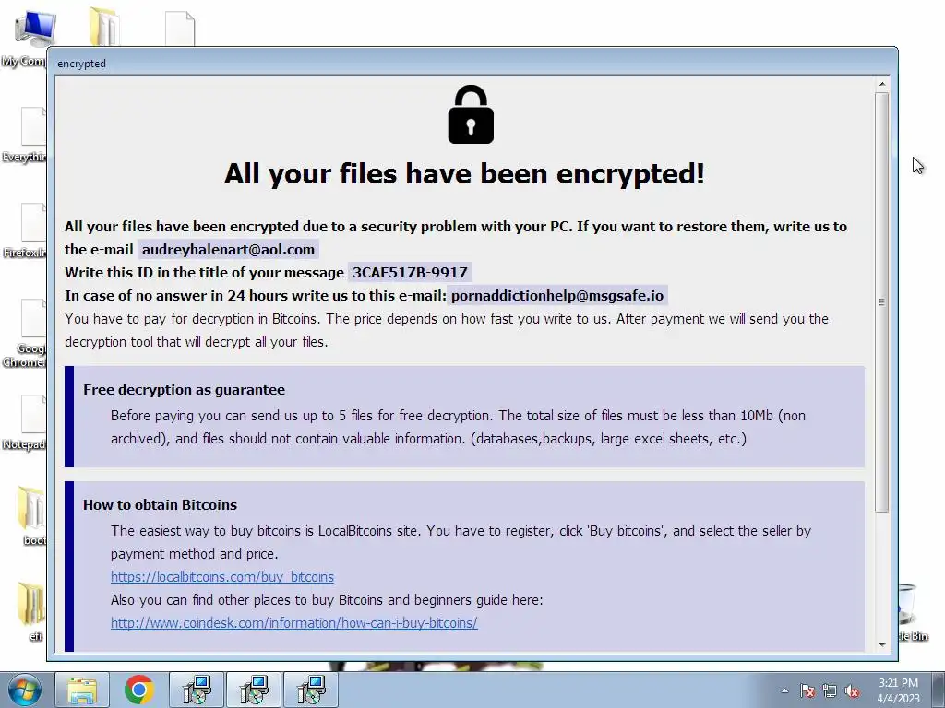Open the network status tray icon
This screenshot has width=945, height=708.
[830, 691]
